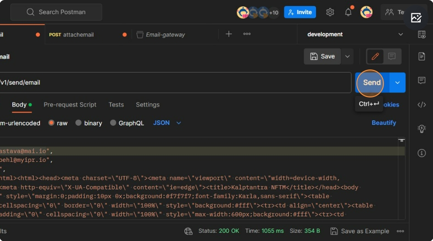Open the notifications bell
433x241 pixels.
348,12
